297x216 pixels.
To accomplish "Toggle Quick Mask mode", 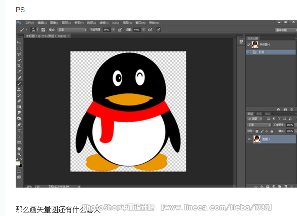I will (19, 171).
